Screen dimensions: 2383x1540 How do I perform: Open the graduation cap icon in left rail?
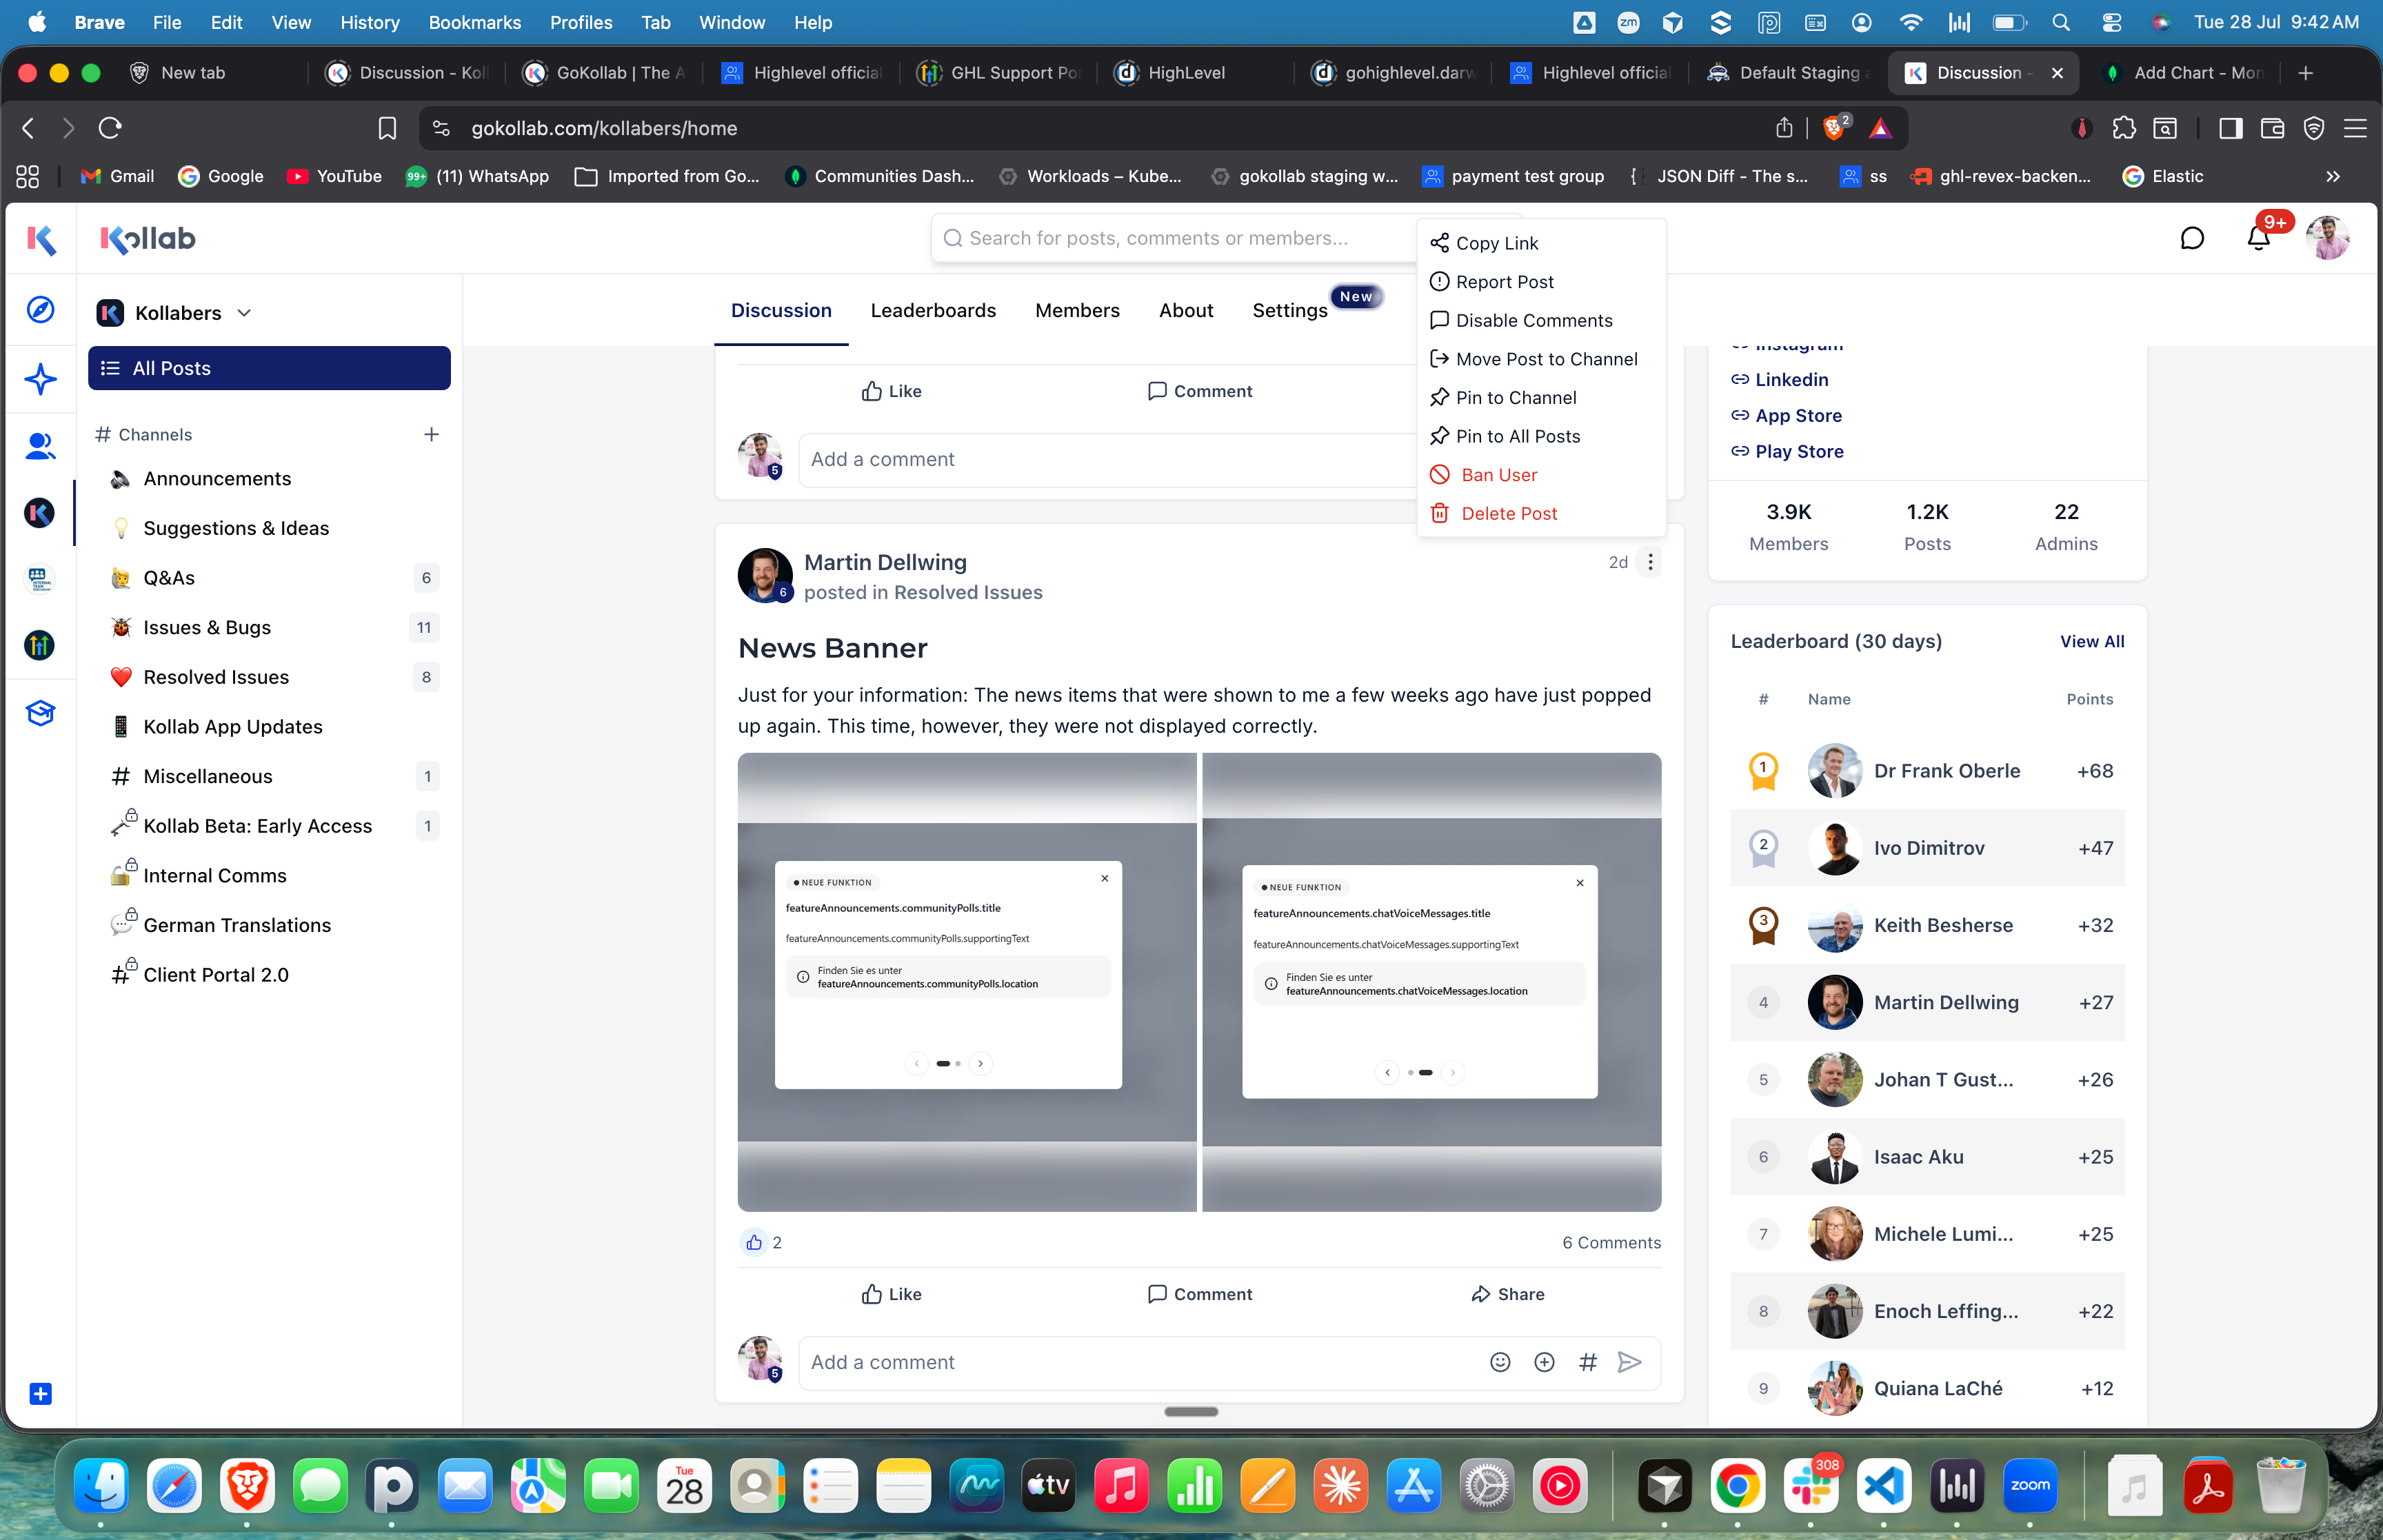(x=40, y=713)
